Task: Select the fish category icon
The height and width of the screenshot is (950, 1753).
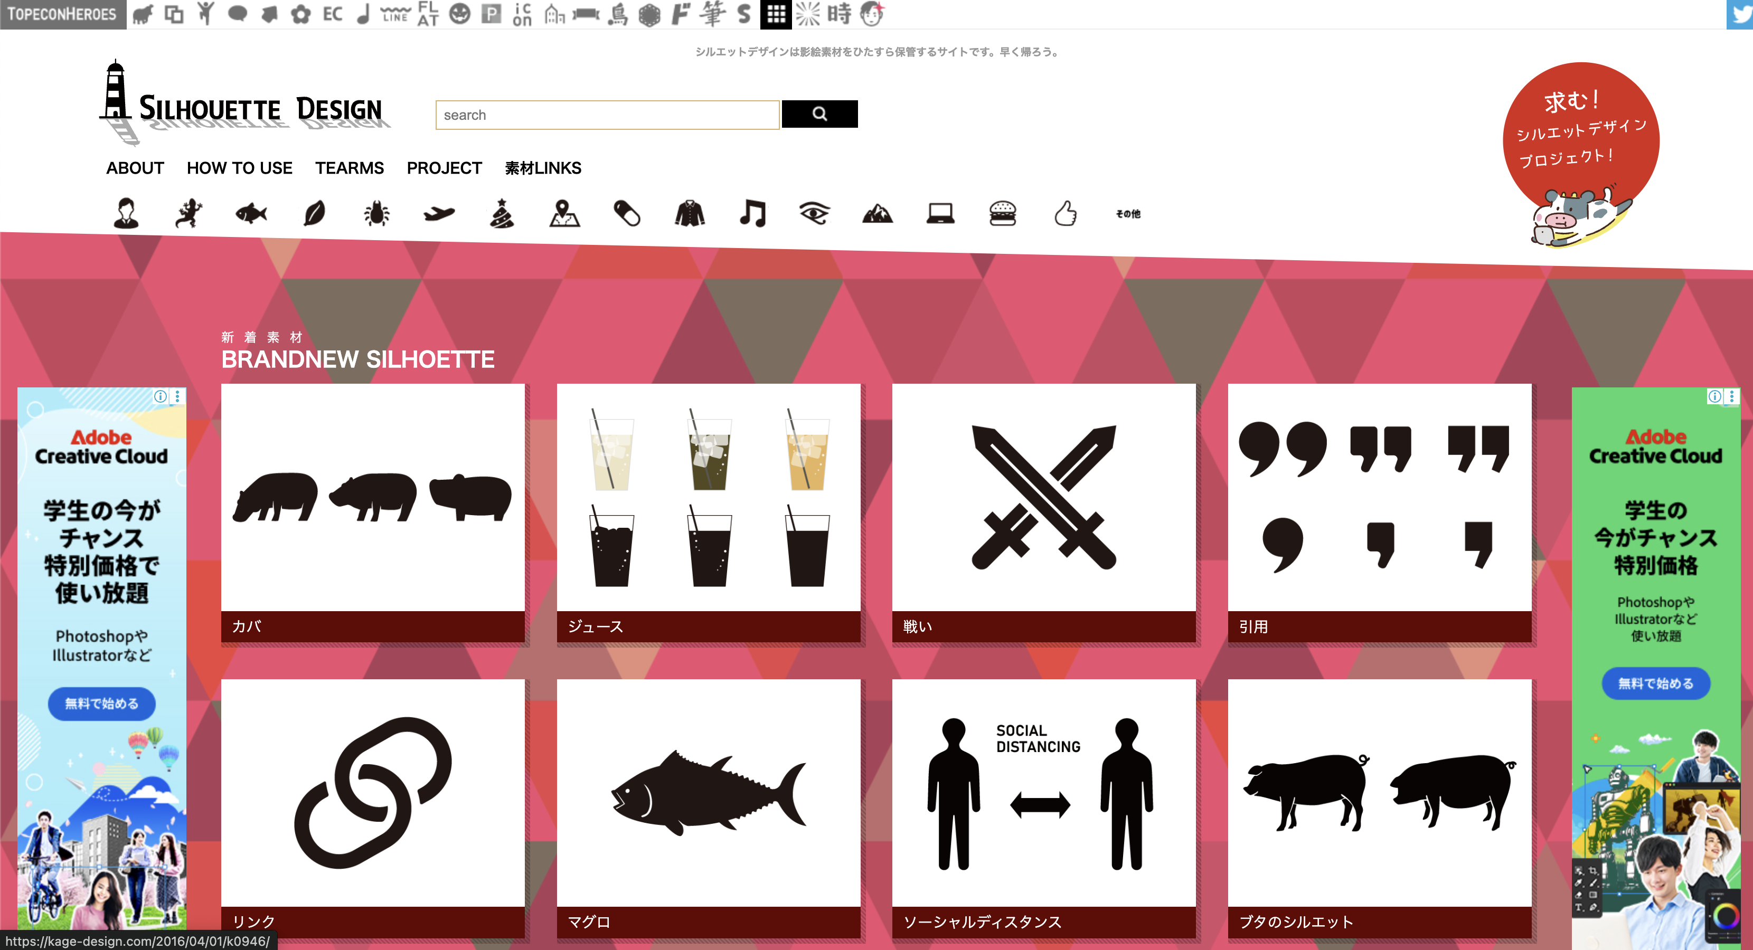Action: click(x=251, y=214)
